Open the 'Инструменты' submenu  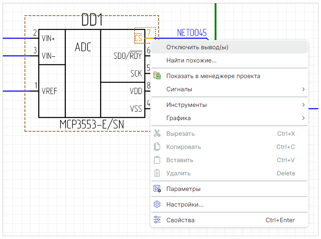pos(229,105)
